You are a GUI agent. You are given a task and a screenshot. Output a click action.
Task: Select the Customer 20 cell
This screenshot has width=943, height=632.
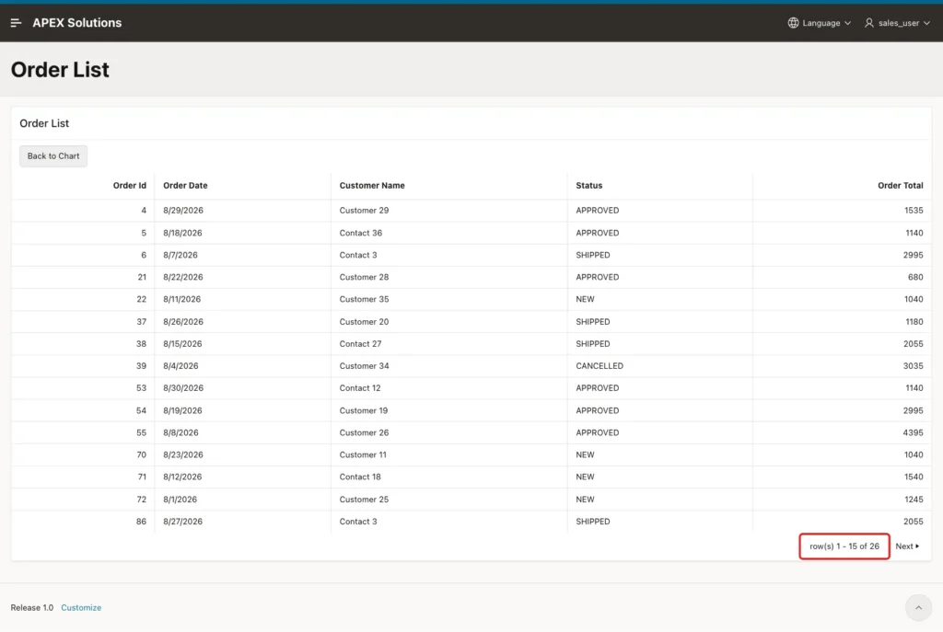[364, 322]
